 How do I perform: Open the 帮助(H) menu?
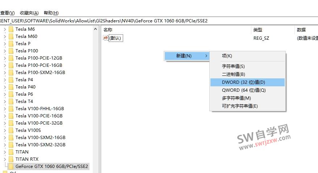point(51,13)
